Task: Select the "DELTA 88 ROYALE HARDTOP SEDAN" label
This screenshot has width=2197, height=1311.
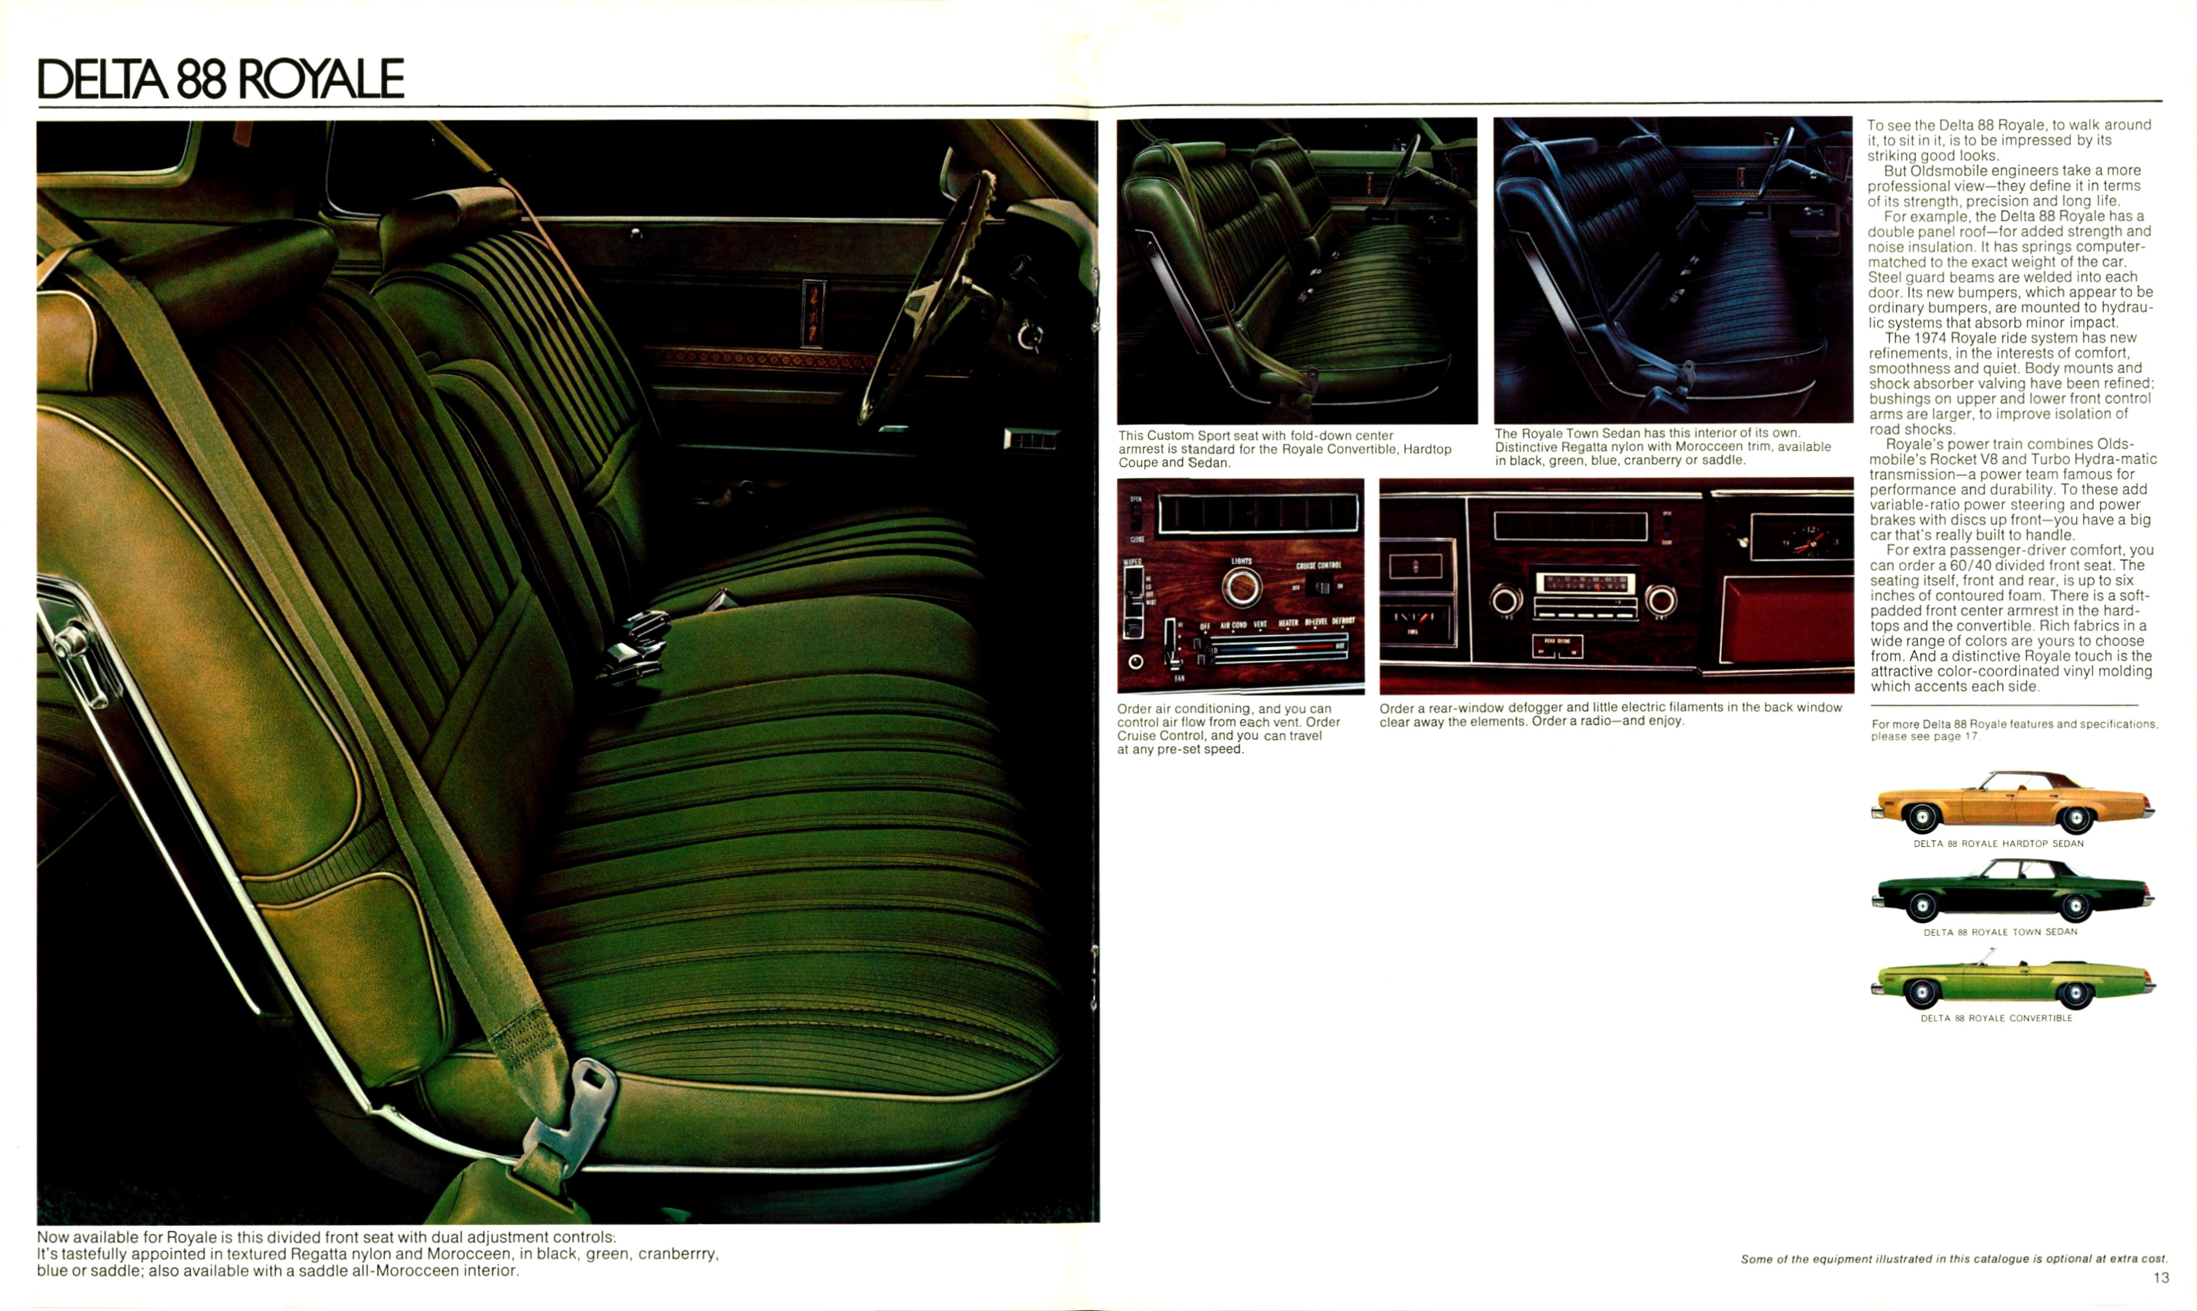Action: point(1998,844)
